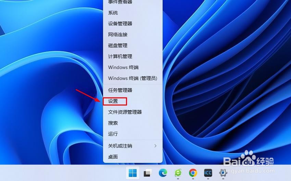Launch Windows 终端 (管理员) entry

[133, 78]
